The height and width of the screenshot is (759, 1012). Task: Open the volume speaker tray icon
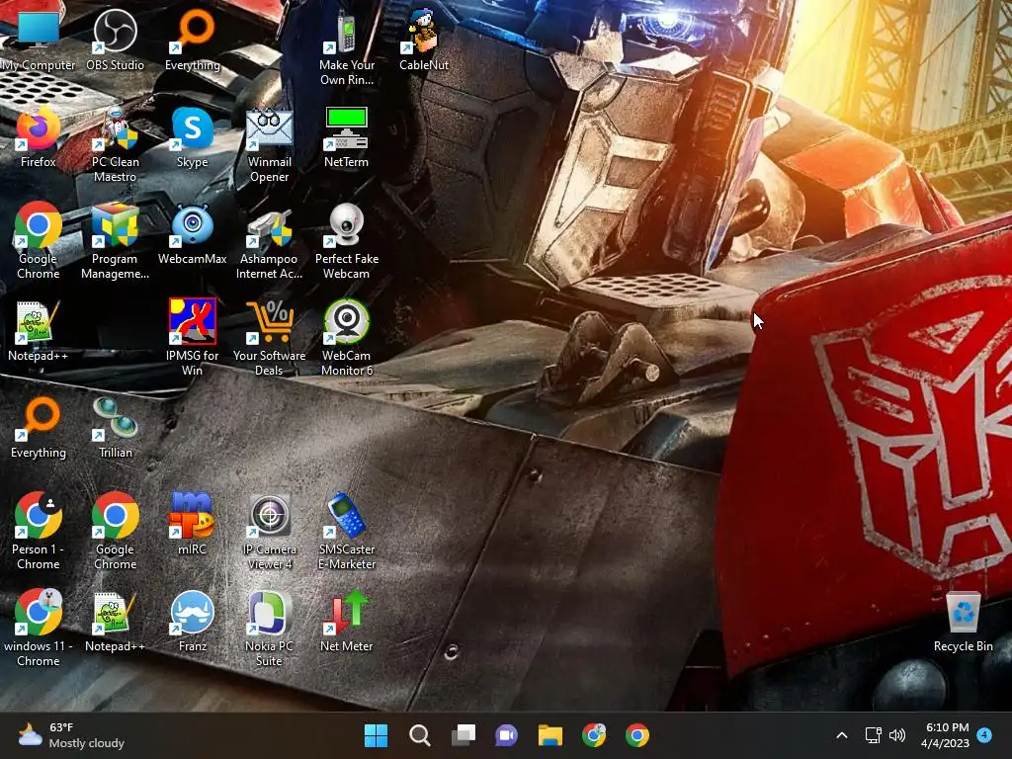pyautogui.click(x=897, y=735)
